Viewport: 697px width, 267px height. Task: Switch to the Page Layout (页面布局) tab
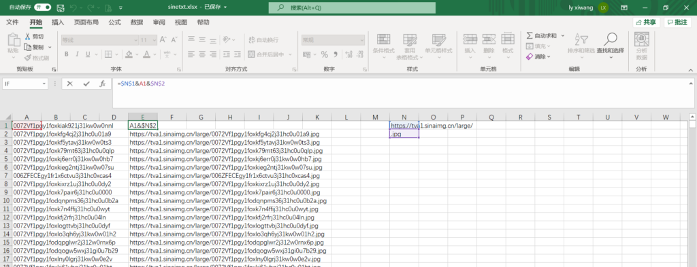tap(86, 22)
